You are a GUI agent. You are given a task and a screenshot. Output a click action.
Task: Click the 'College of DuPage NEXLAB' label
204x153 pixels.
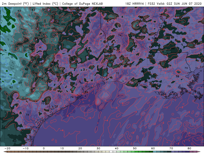coord(82,4)
